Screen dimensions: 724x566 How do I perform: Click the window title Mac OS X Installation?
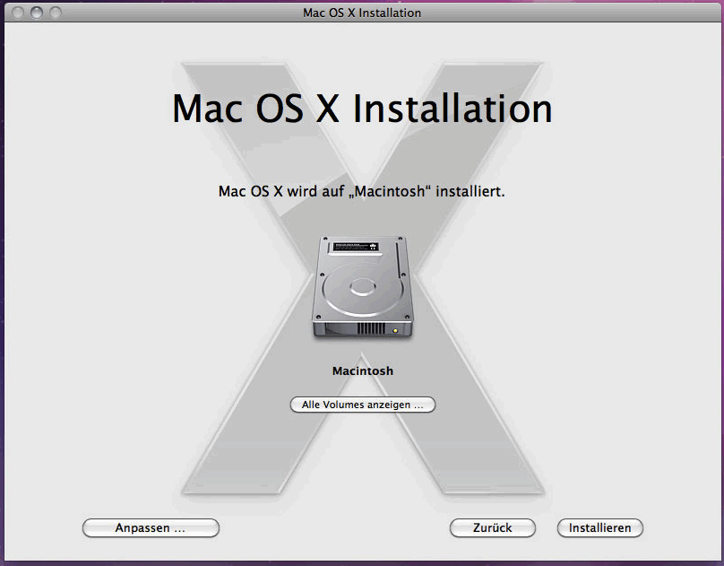click(x=361, y=13)
